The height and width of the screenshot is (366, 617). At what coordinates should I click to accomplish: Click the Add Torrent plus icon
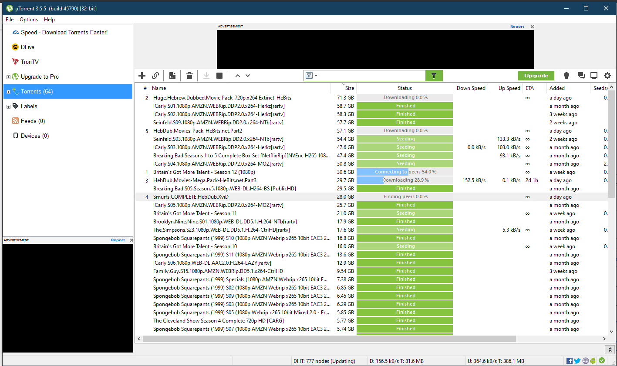pyautogui.click(x=142, y=76)
